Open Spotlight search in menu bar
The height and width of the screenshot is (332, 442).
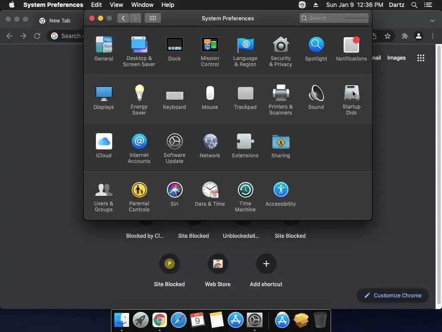coord(414,5)
